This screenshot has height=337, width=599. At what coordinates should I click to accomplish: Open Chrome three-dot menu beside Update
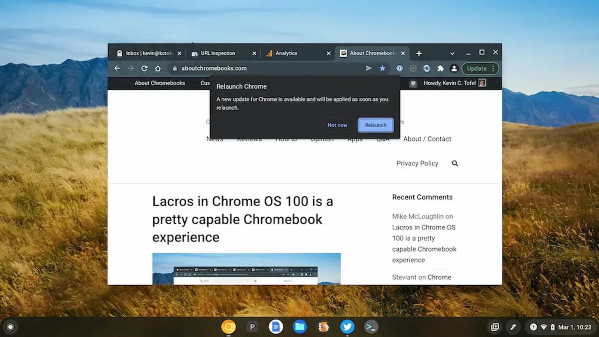click(493, 69)
